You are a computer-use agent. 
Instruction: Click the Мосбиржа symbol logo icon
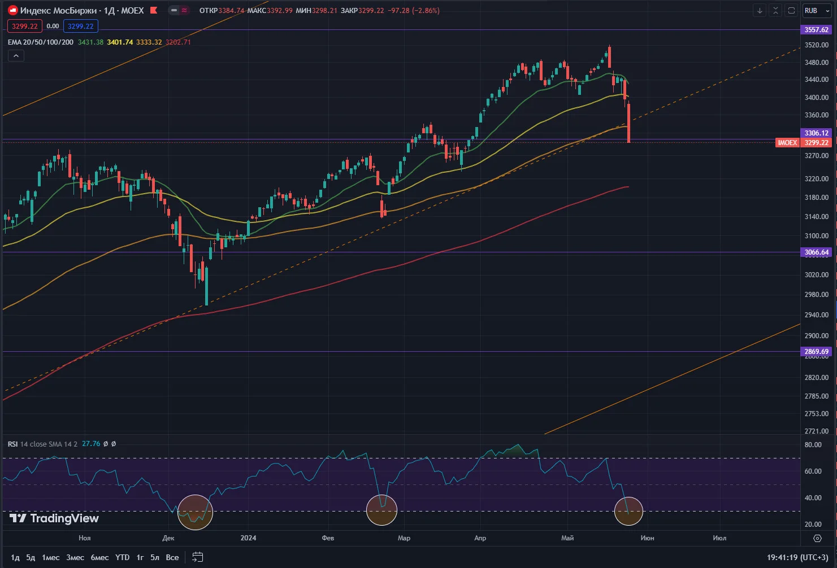12,10
